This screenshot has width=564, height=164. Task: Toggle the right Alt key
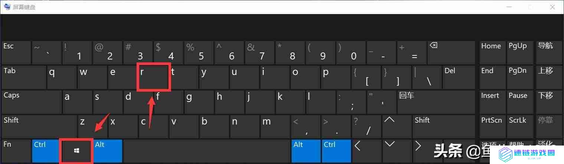click(x=306, y=151)
